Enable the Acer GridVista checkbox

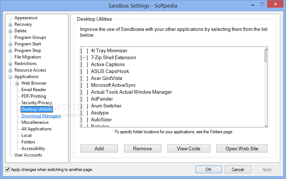[84, 78]
